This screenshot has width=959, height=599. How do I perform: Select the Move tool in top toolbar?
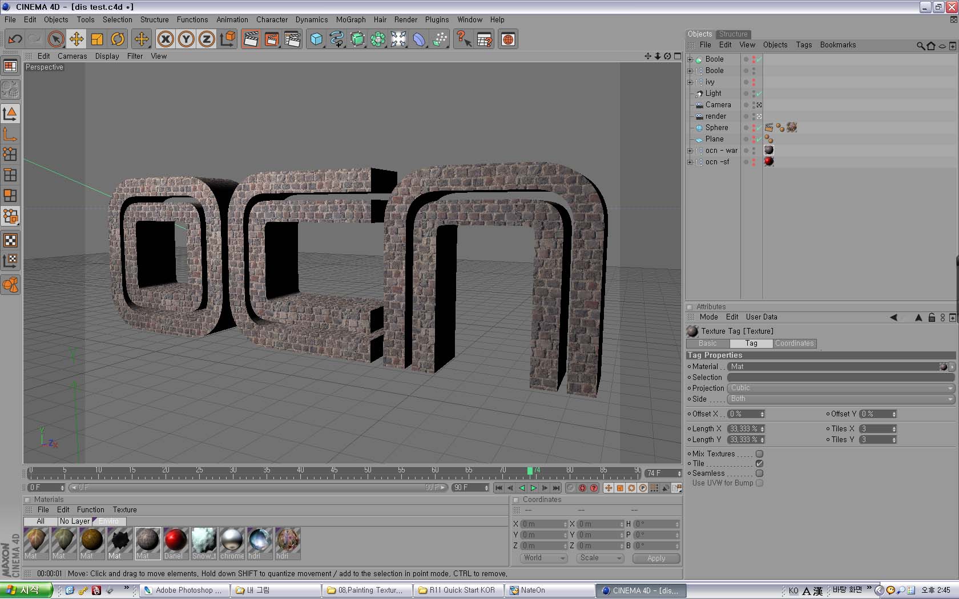click(76, 39)
